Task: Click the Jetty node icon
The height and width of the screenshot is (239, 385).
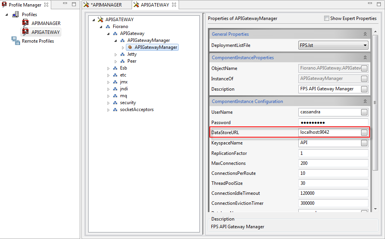Action: (x=122, y=54)
